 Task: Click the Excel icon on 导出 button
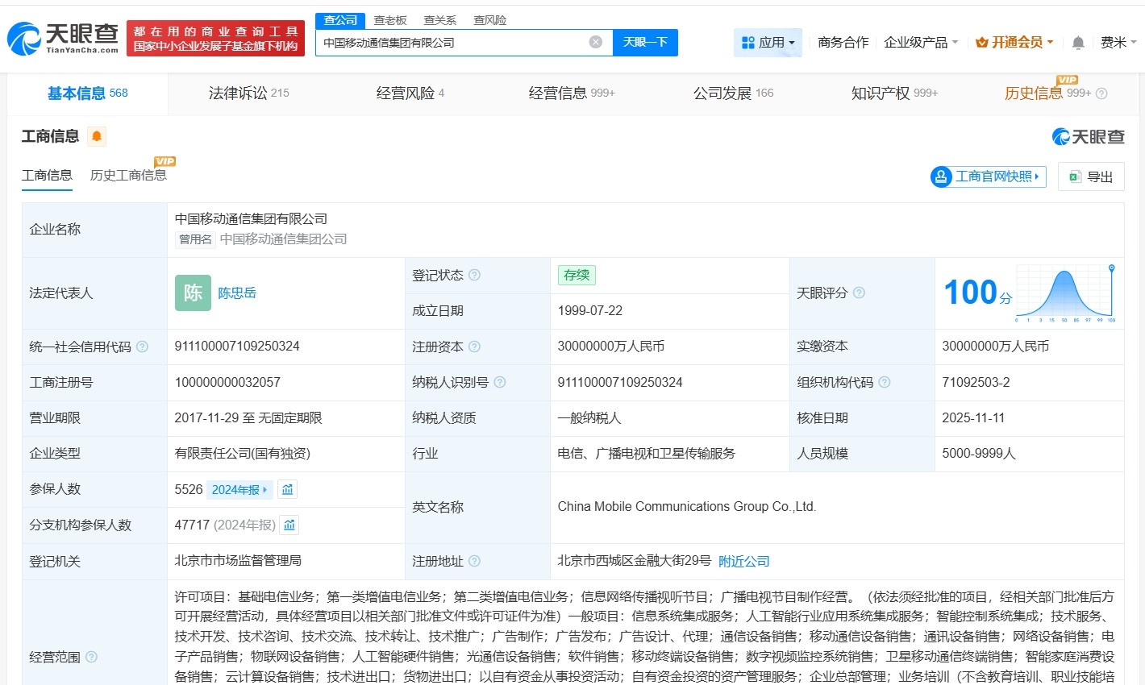pos(1075,176)
